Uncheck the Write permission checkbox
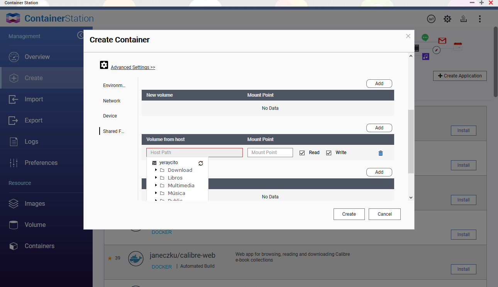498x287 pixels. click(329, 153)
